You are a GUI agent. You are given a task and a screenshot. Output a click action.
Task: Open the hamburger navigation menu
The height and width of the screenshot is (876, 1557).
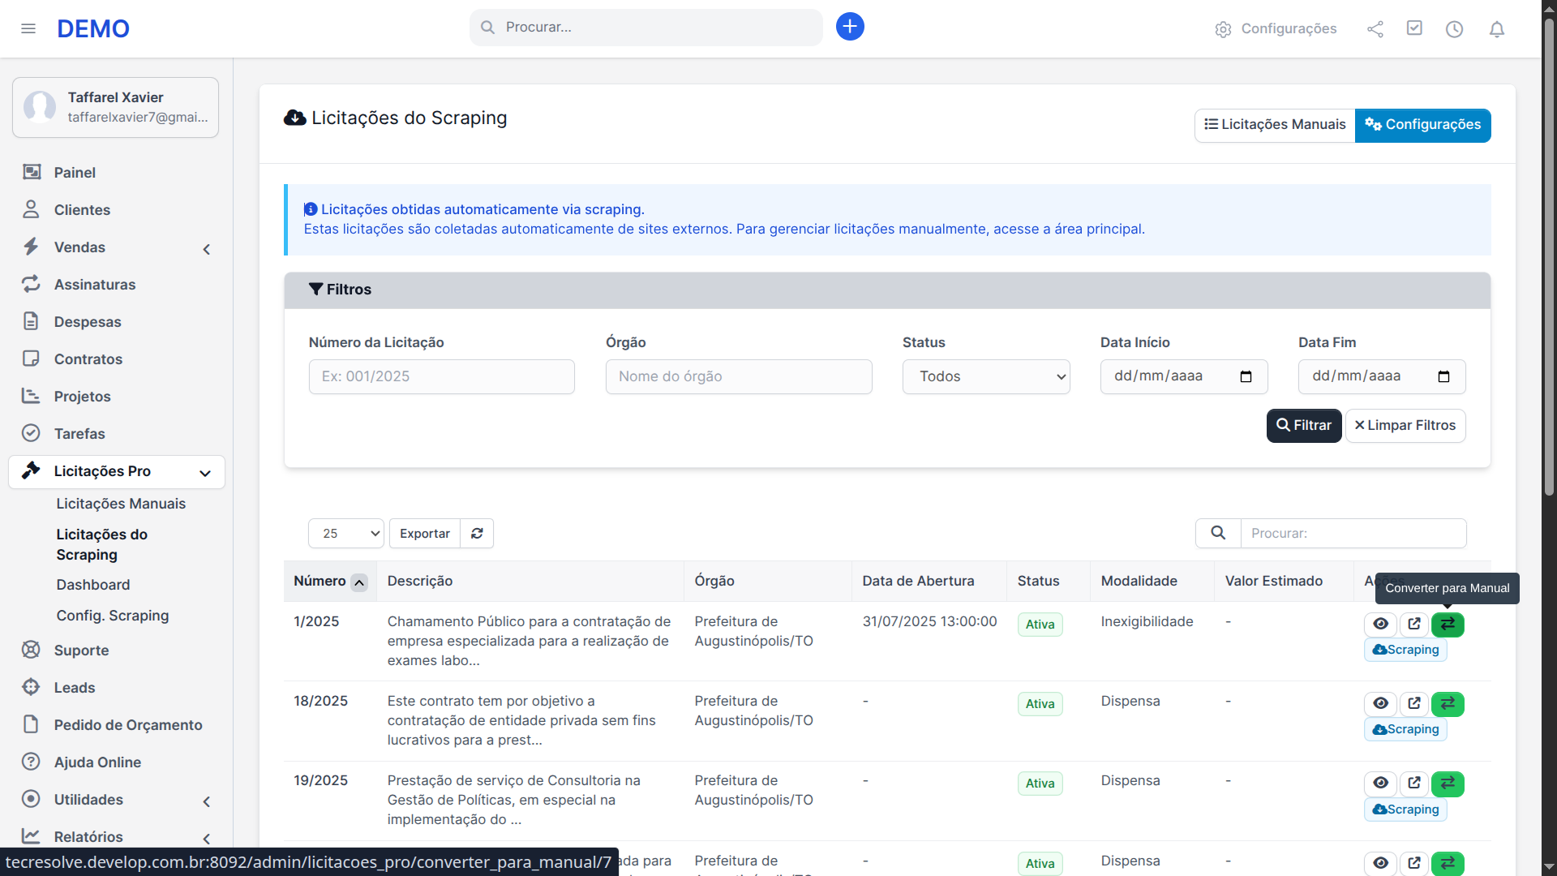coord(28,28)
